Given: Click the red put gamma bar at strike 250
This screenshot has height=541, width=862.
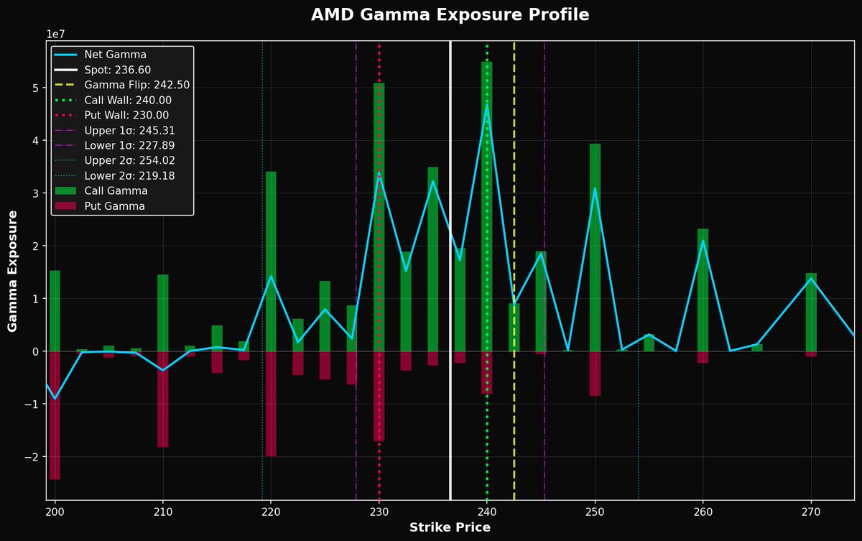Looking at the screenshot, I should click(x=595, y=374).
